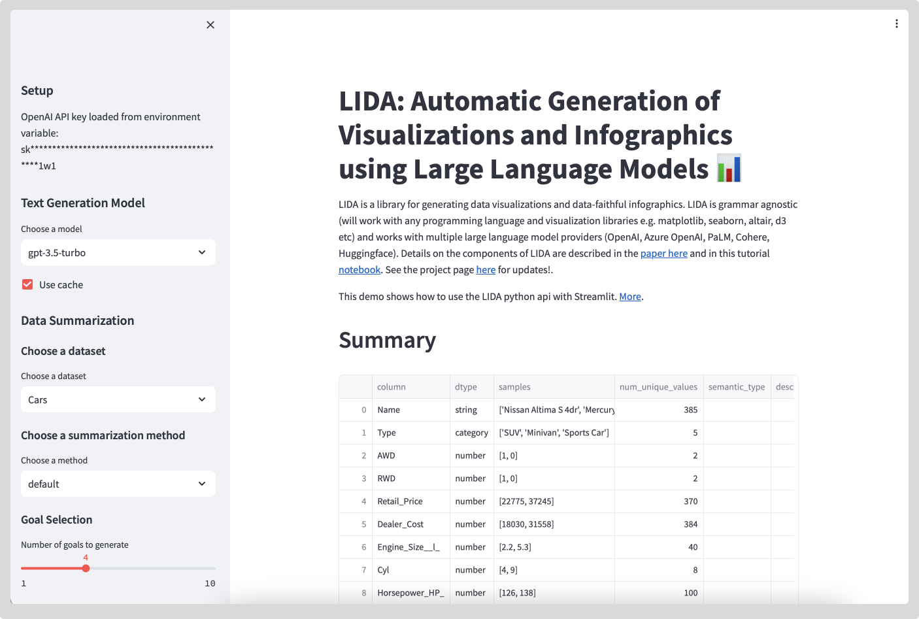The height and width of the screenshot is (619, 919).
Task: Click the unique values cell '370'
Action: pos(659,501)
